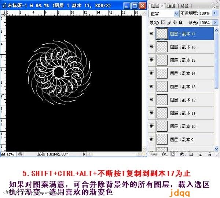The height and width of the screenshot is (198, 220).
Task: Hide layer 图层 1 副本 9
Action: (151, 139)
